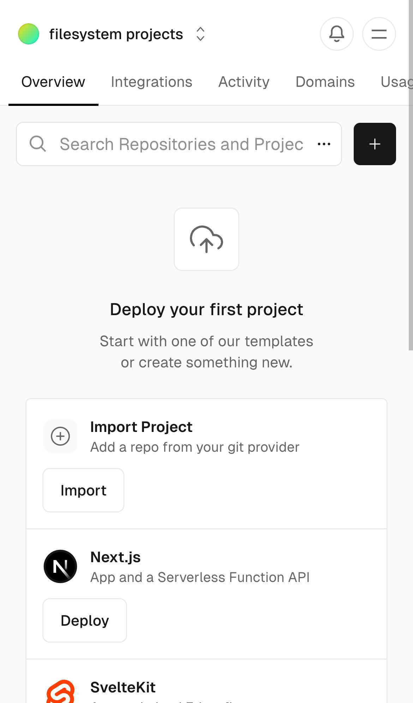Switch to the Overview tab

[53, 82]
